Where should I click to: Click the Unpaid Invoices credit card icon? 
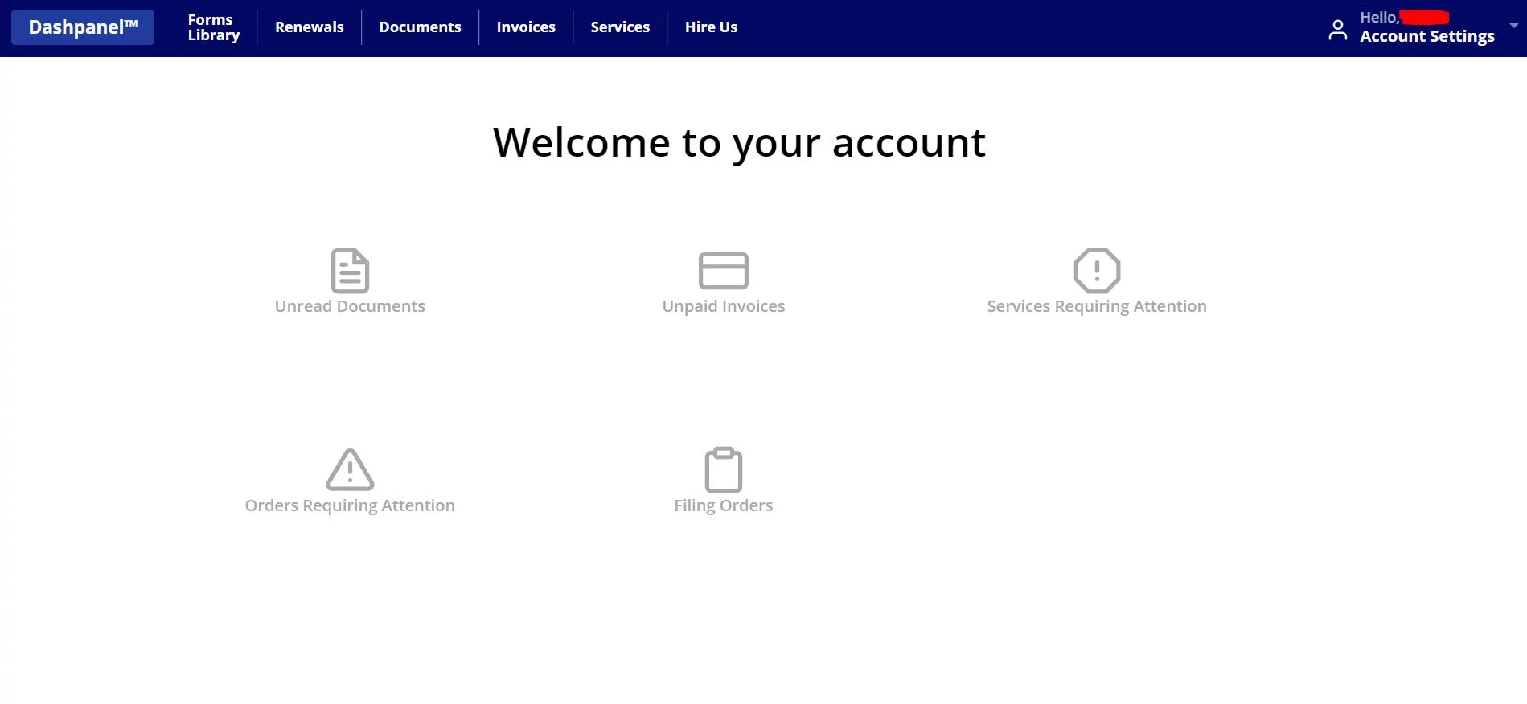tap(723, 271)
